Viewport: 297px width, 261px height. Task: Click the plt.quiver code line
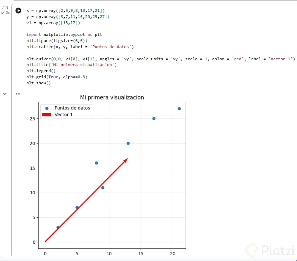[x=161, y=59]
